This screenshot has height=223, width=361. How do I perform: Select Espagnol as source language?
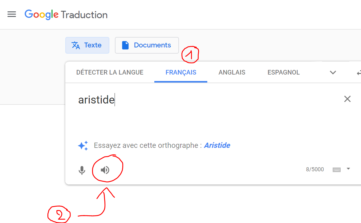(x=284, y=72)
